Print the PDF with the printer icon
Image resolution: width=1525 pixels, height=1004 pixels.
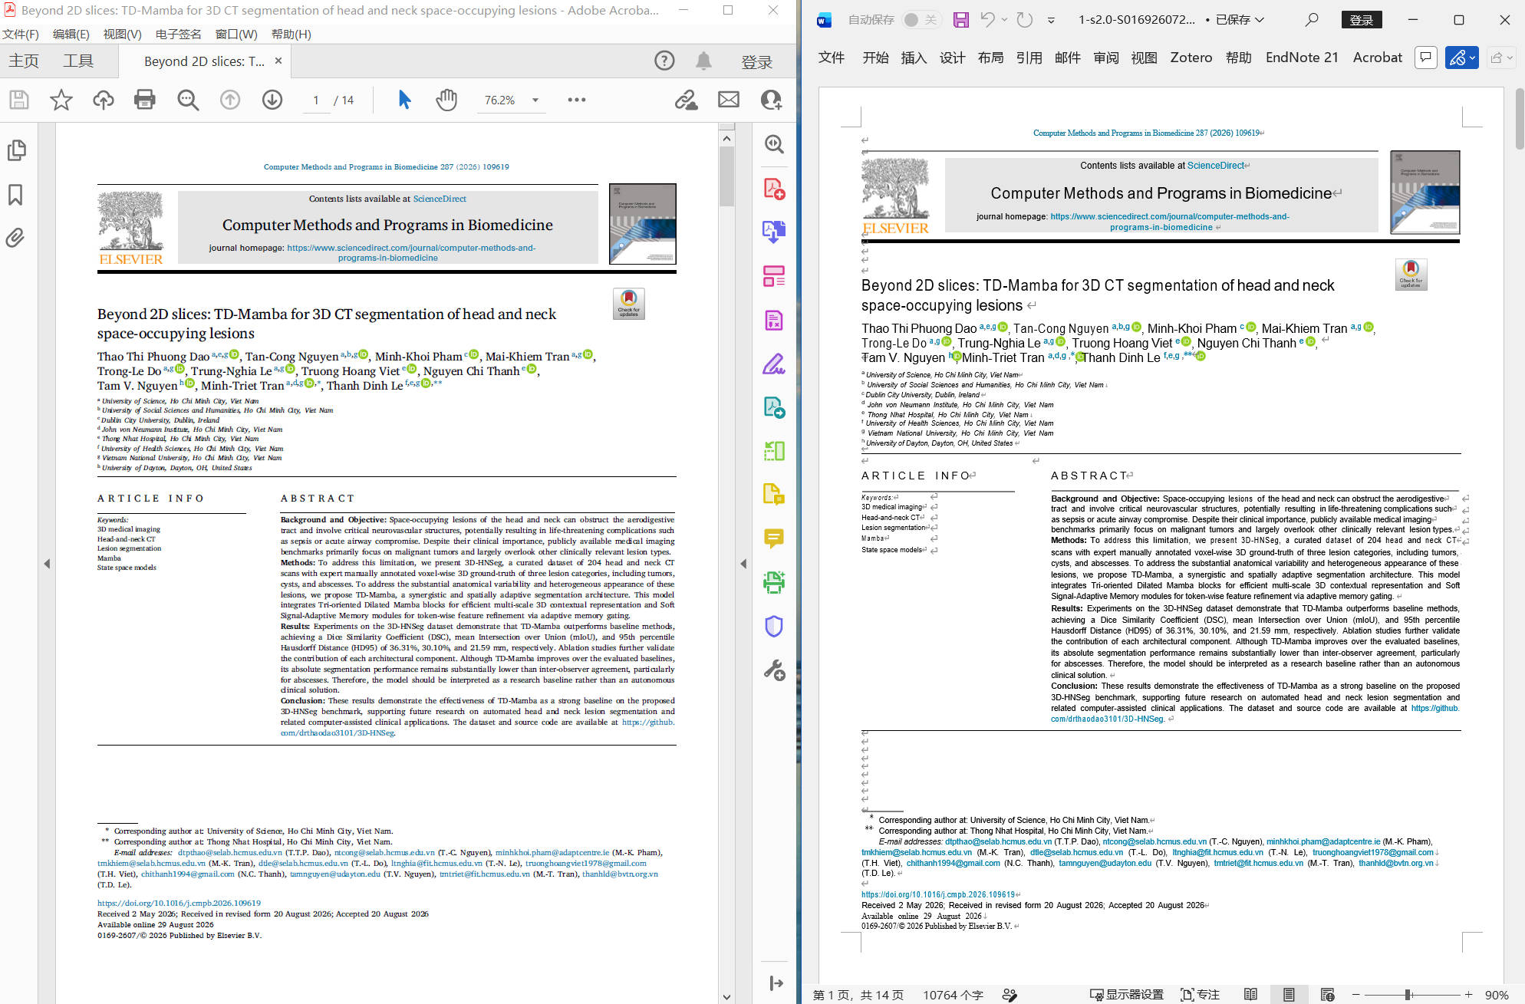144,100
